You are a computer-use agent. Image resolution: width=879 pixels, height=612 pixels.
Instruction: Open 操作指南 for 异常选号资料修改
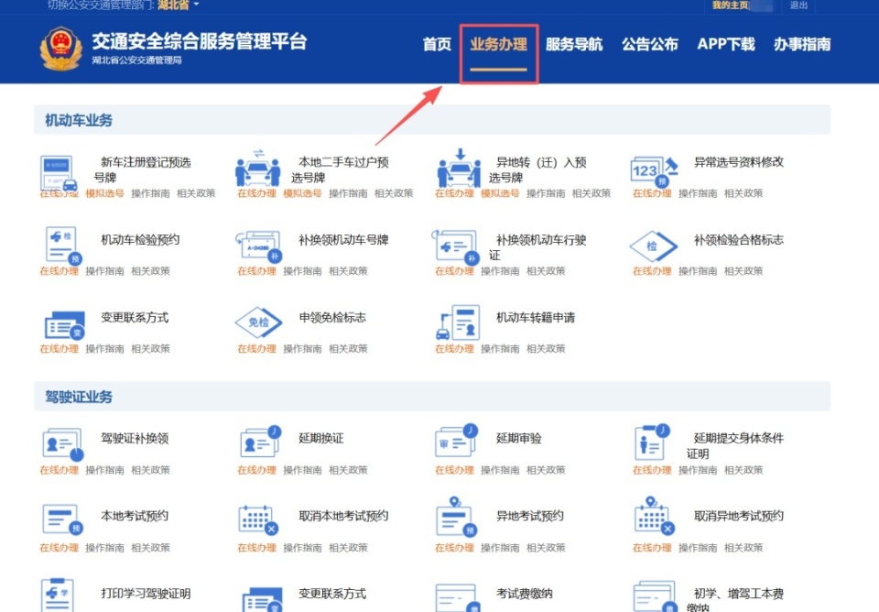(x=698, y=193)
